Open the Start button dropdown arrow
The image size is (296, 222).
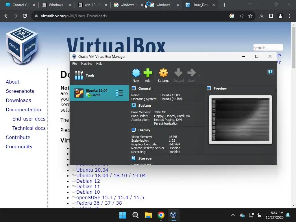point(199,75)
